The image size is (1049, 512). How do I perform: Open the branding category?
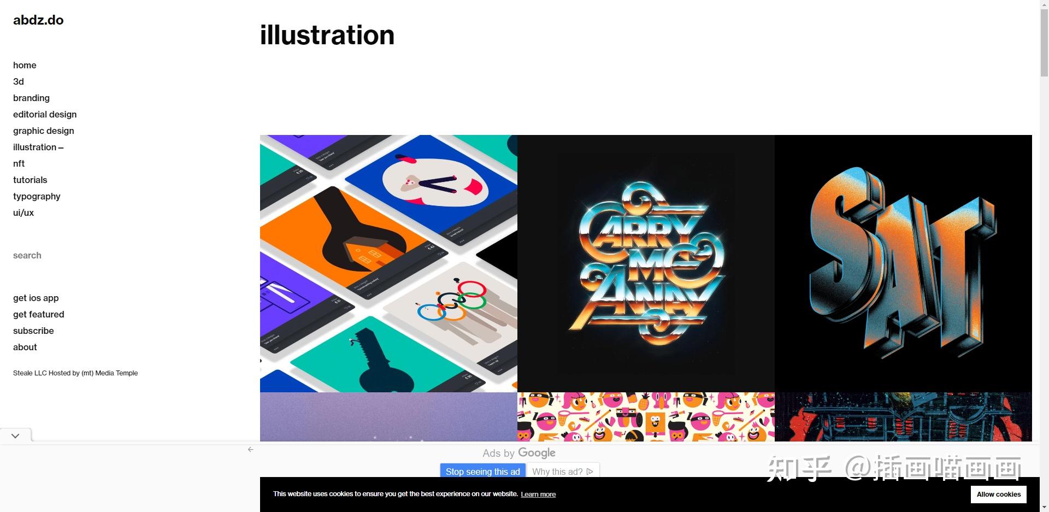click(31, 98)
